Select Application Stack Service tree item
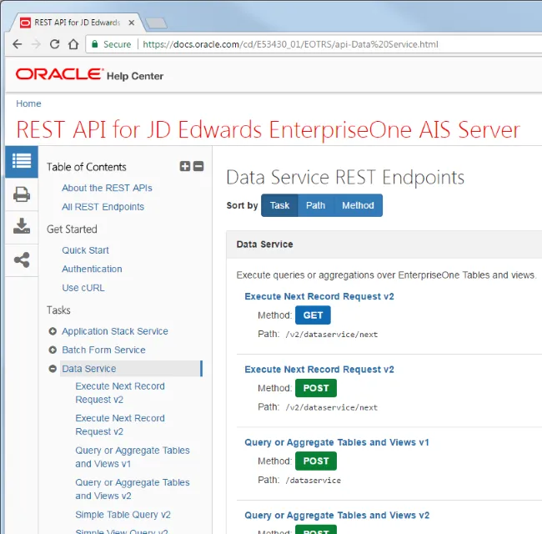 [115, 331]
